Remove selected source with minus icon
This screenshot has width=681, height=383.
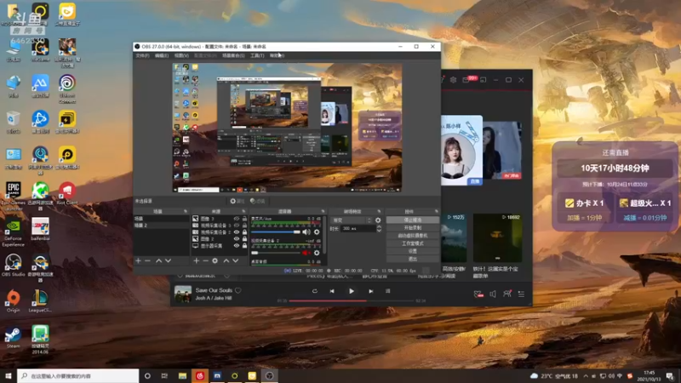click(x=205, y=260)
